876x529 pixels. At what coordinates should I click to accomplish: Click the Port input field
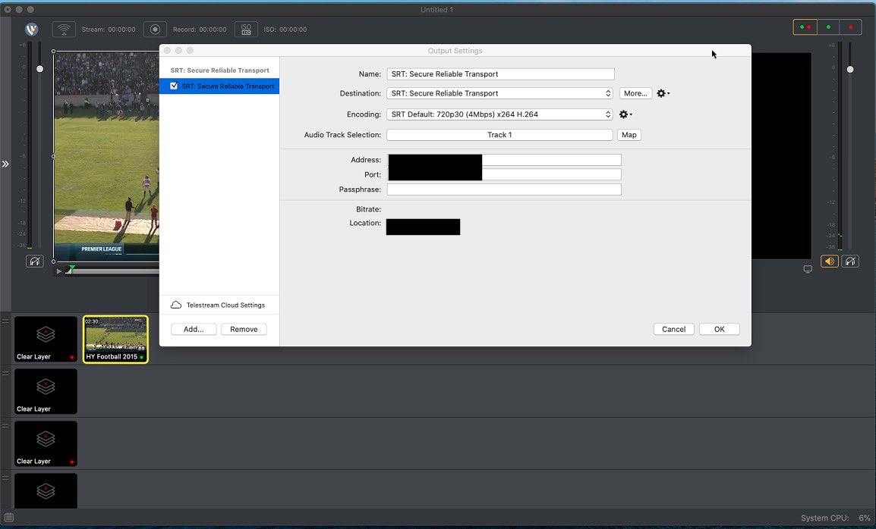point(504,174)
